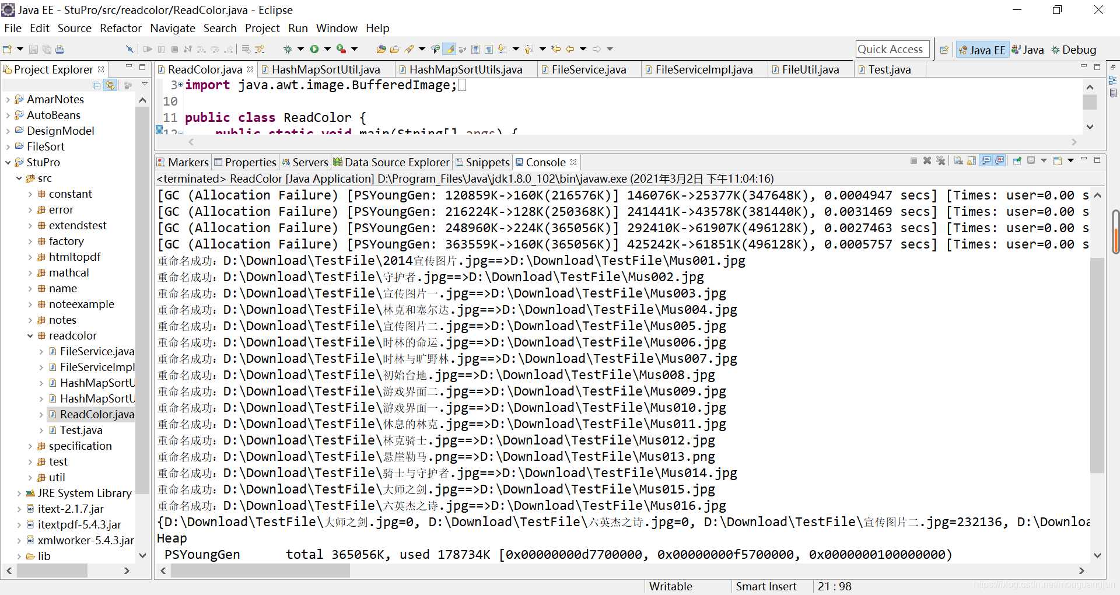Expand the specification package node
This screenshot has height=595, width=1120.
30,446
